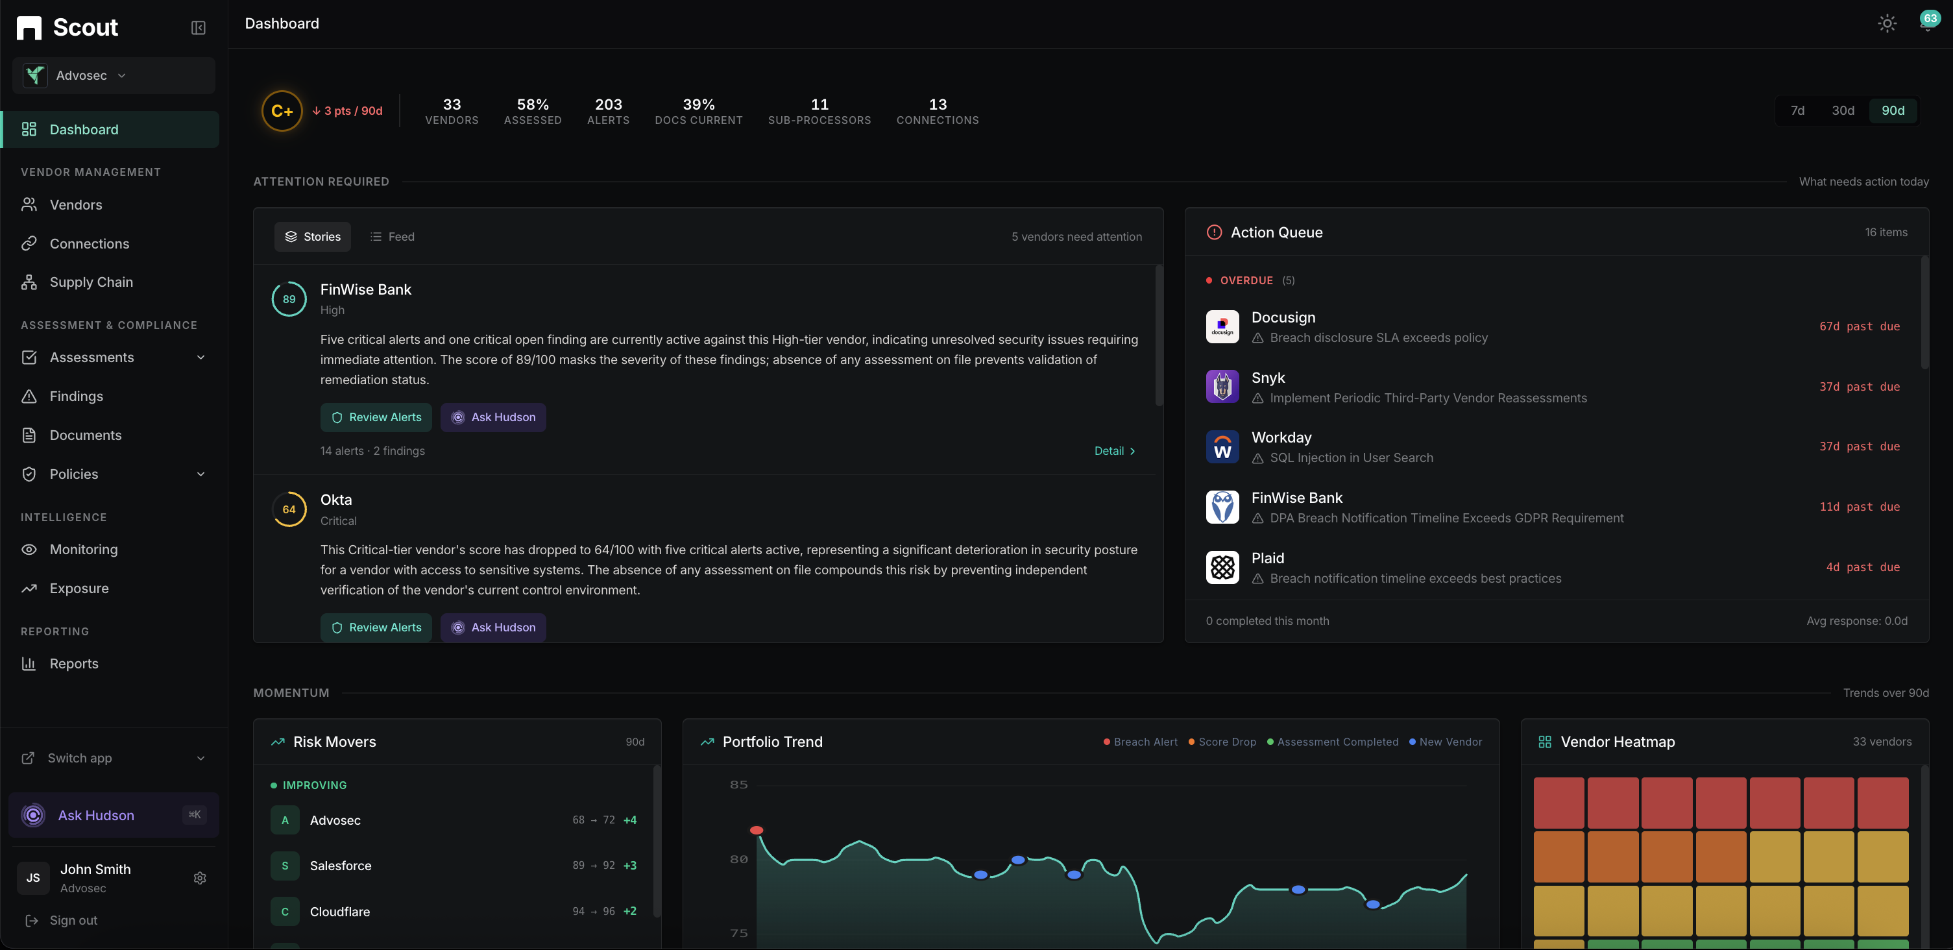
Task: Click the C+ grade badge
Action: tap(282, 111)
